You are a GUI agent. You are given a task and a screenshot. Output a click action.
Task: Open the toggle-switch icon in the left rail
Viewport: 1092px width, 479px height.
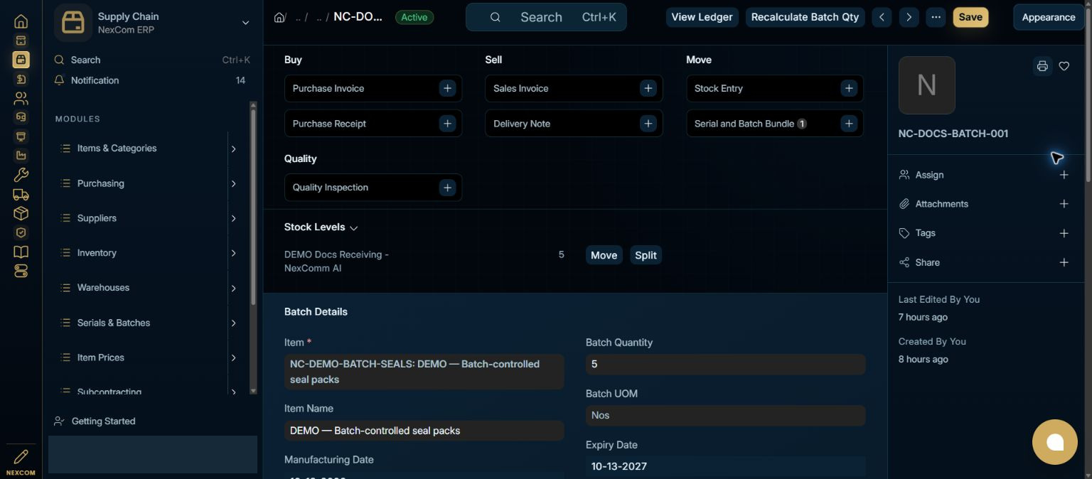(21, 271)
